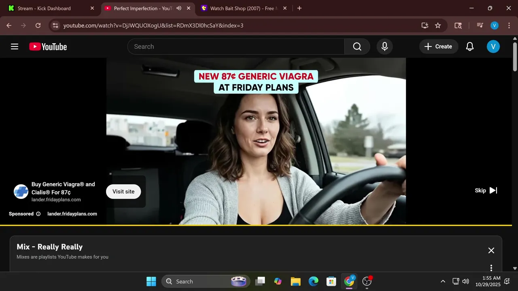Viewport: 518px width, 291px height.
Task: Click the Chrome taskbar icon
Action: (349, 281)
